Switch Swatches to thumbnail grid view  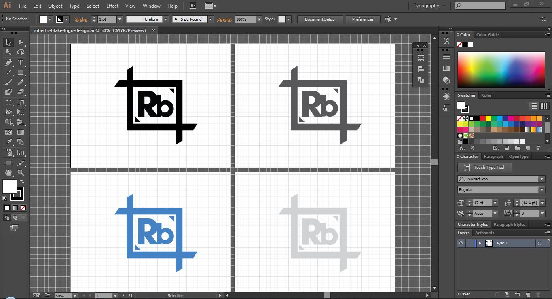544,106
